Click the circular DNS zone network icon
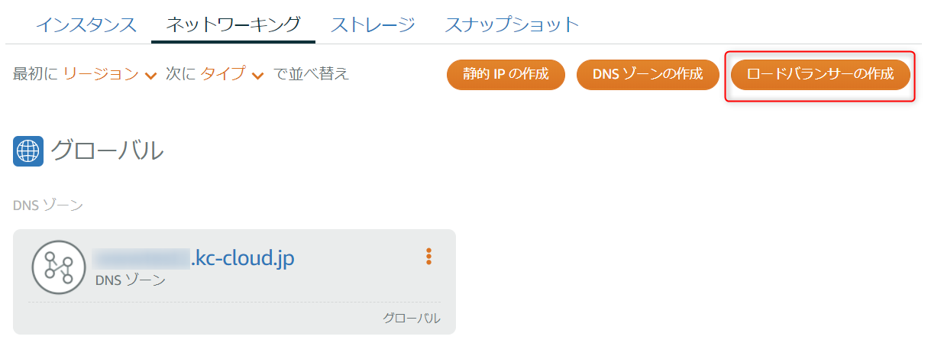928x343 pixels. point(59,267)
